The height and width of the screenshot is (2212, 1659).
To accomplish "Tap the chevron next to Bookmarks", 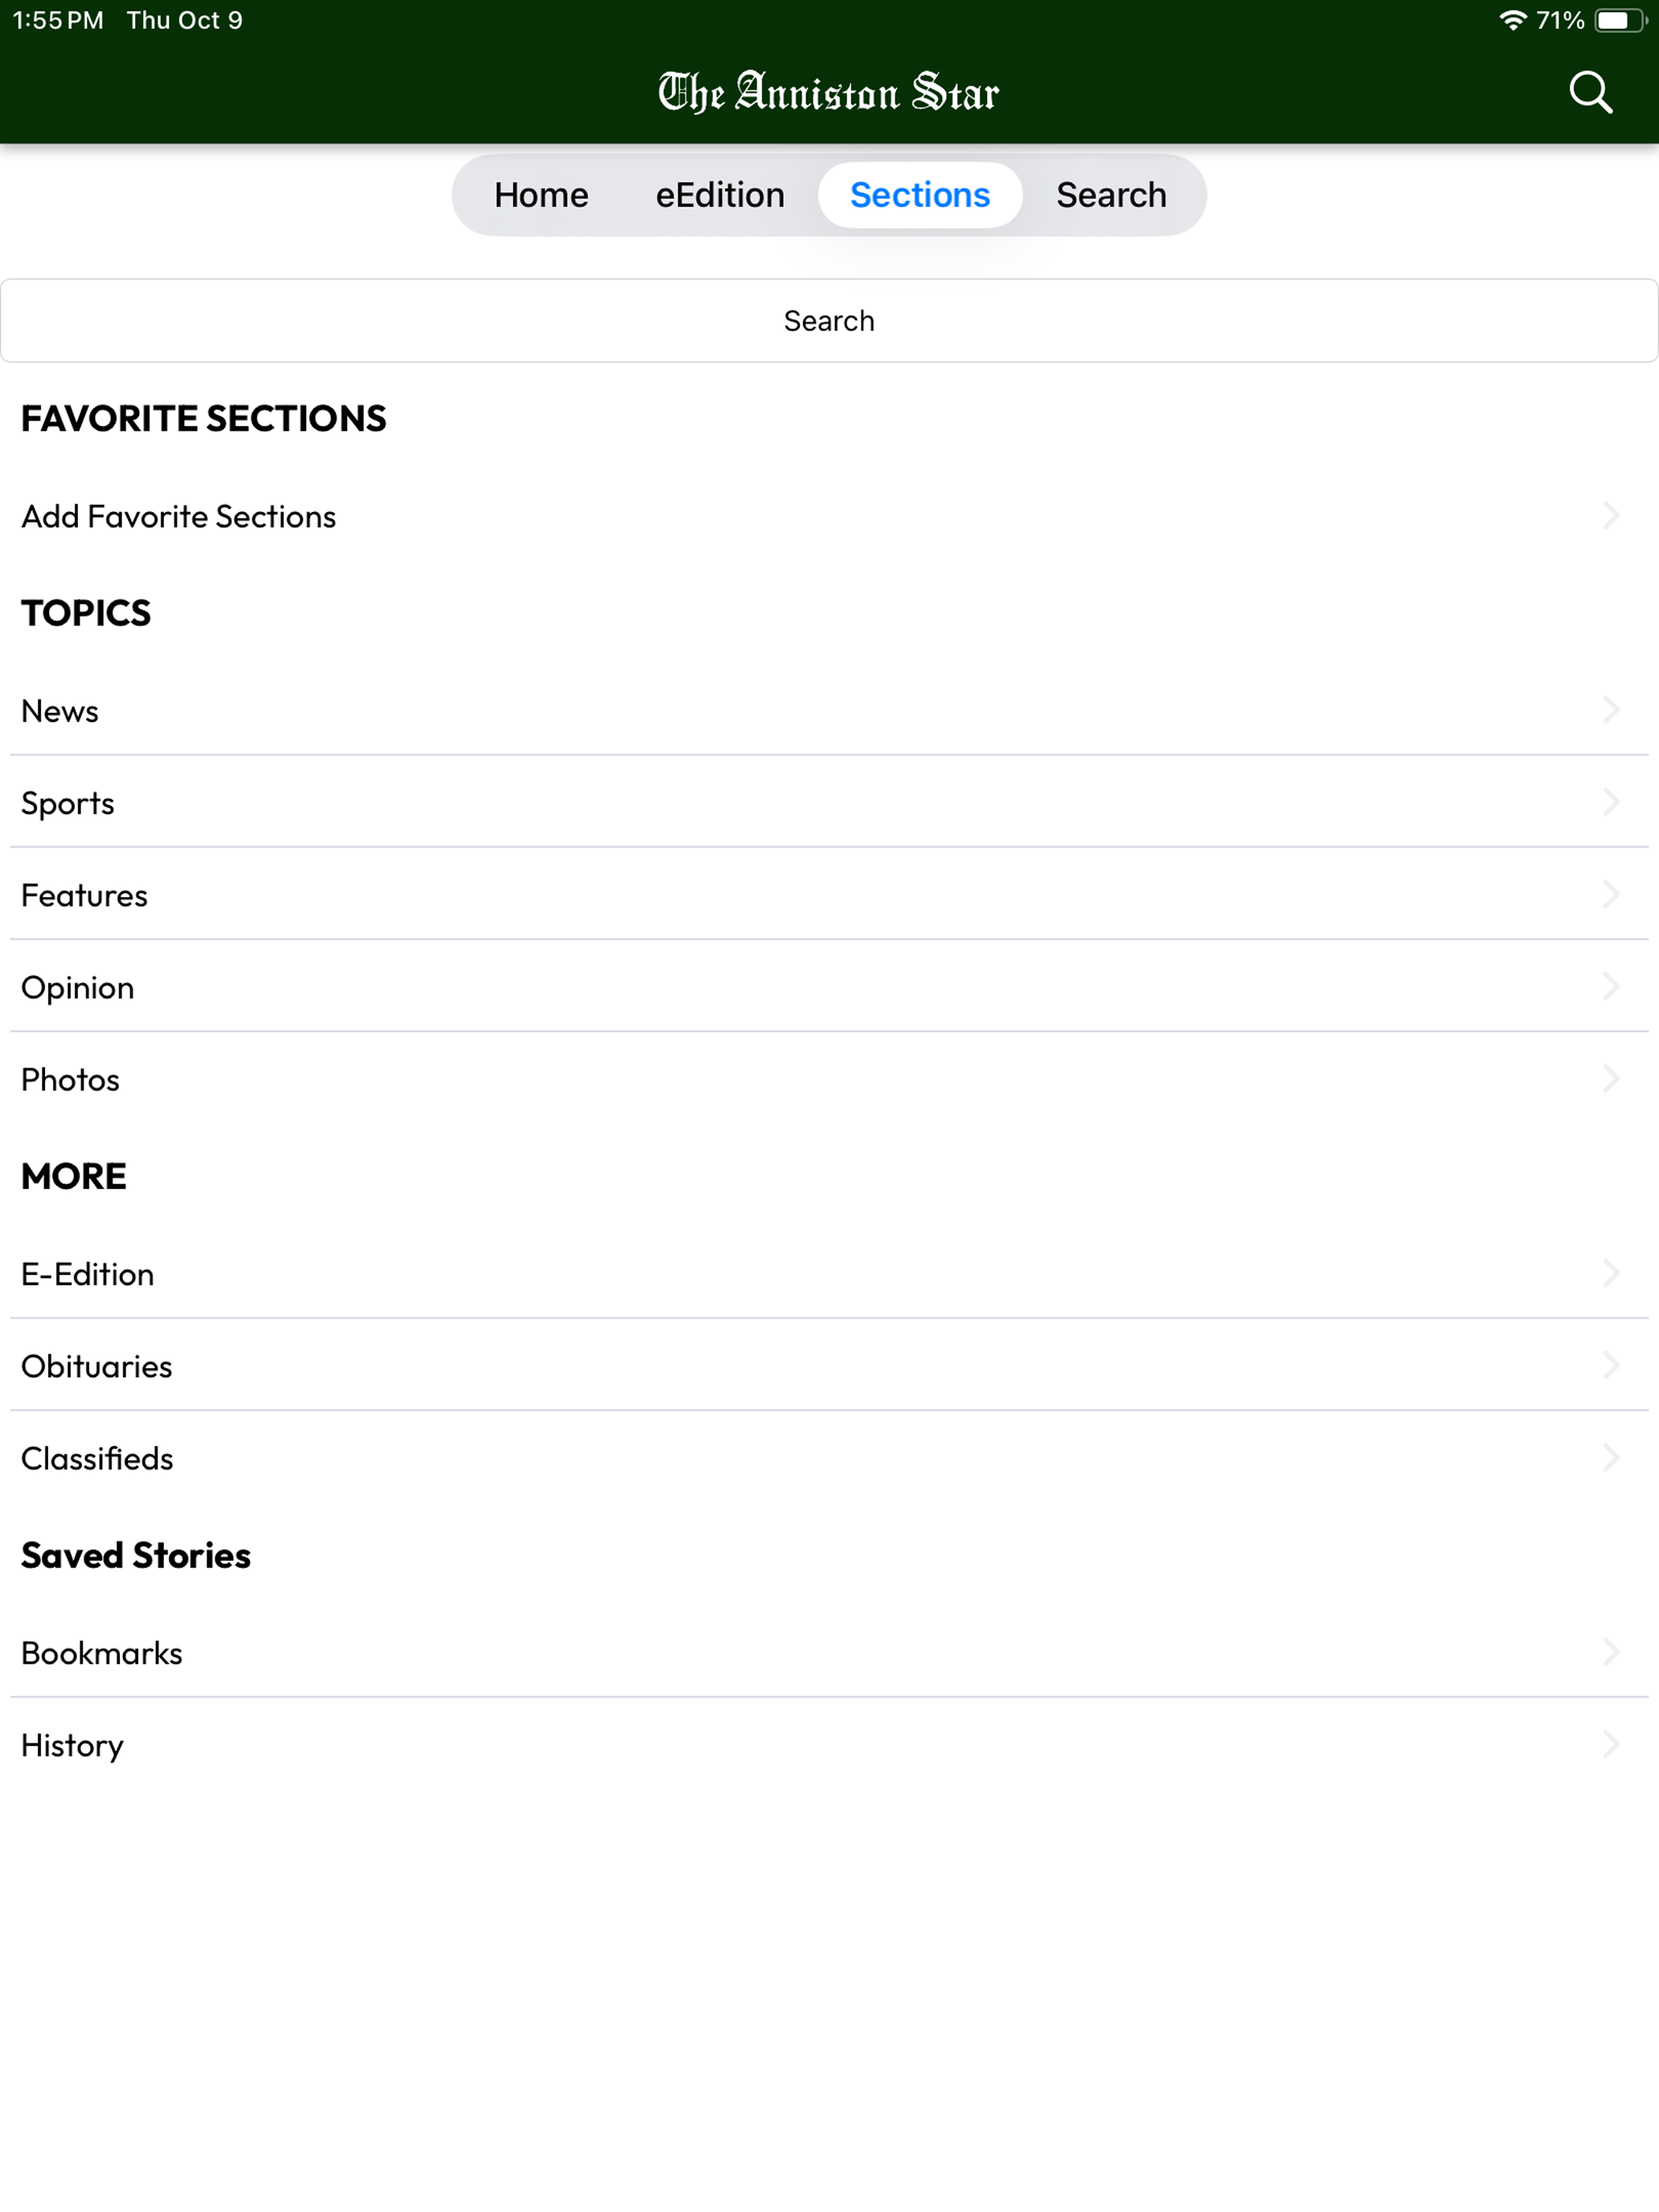I will 1611,1653.
